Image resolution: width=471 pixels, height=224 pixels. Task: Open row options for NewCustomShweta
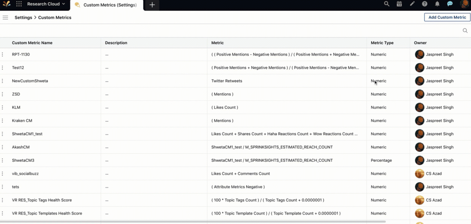(3, 81)
